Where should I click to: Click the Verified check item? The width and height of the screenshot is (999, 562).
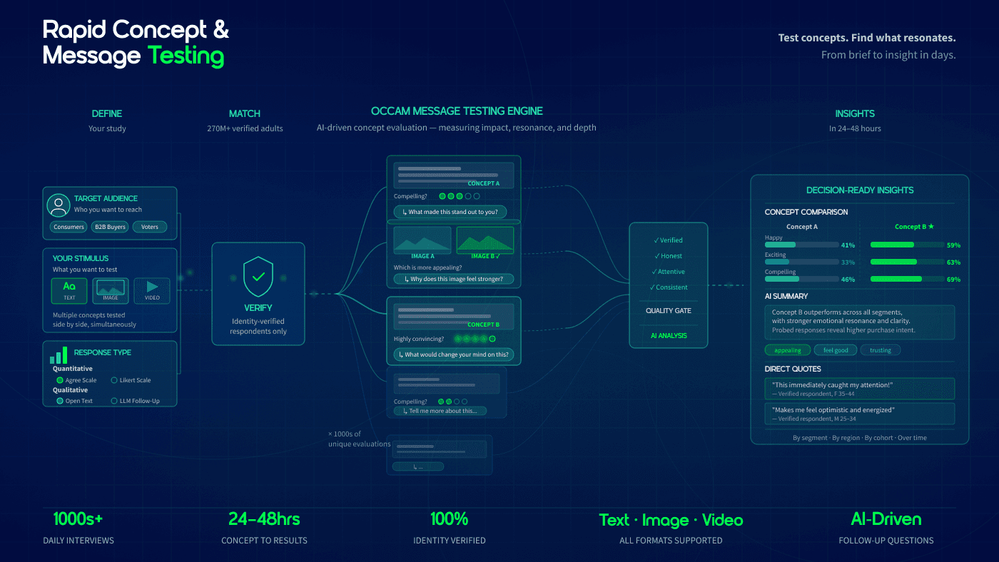point(668,240)
